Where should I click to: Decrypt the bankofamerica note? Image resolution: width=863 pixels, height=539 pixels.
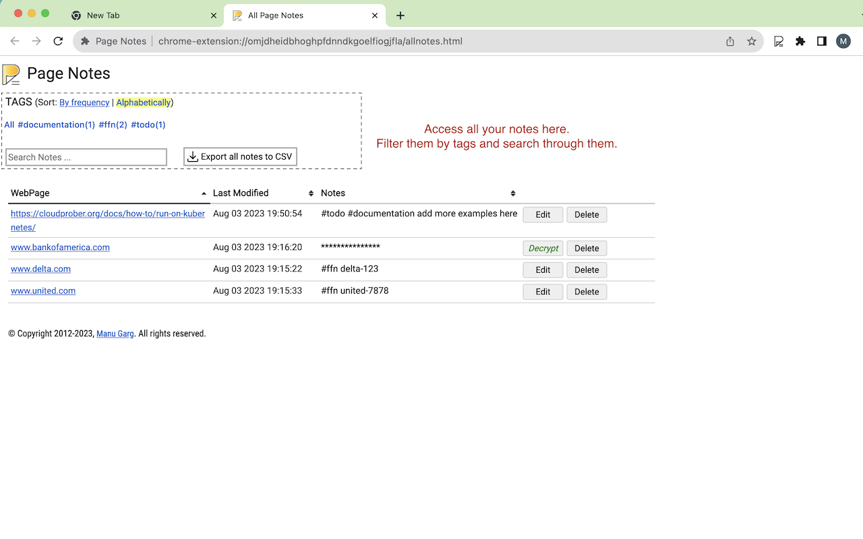pos(543,248)
